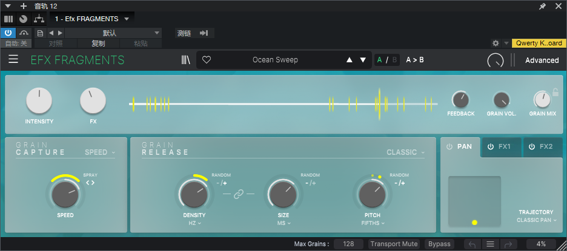The height and width of the screenshot is (251, 567).
Task: Toggle the PAN power switch
Action: 449,146
